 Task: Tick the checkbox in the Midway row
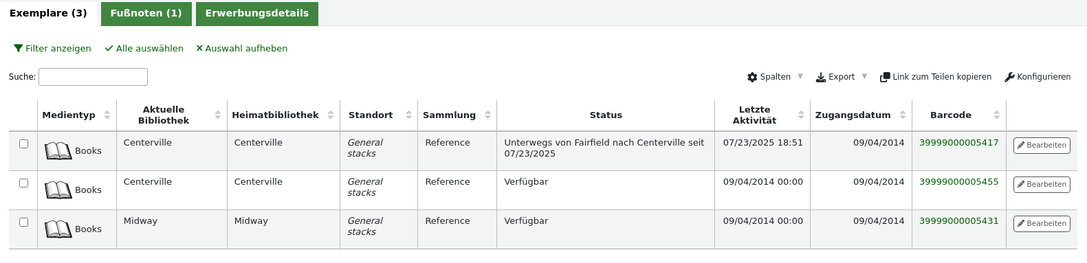pyautogui.click(x=23, y=222)
